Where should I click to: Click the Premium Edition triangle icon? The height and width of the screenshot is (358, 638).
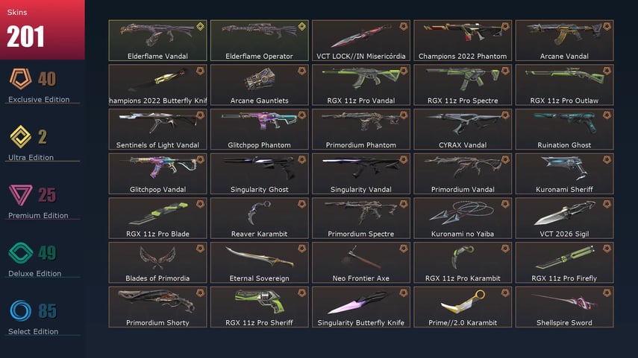click(20, 195)
